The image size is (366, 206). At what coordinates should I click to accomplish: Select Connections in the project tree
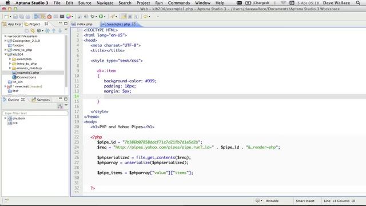[26, 77]
